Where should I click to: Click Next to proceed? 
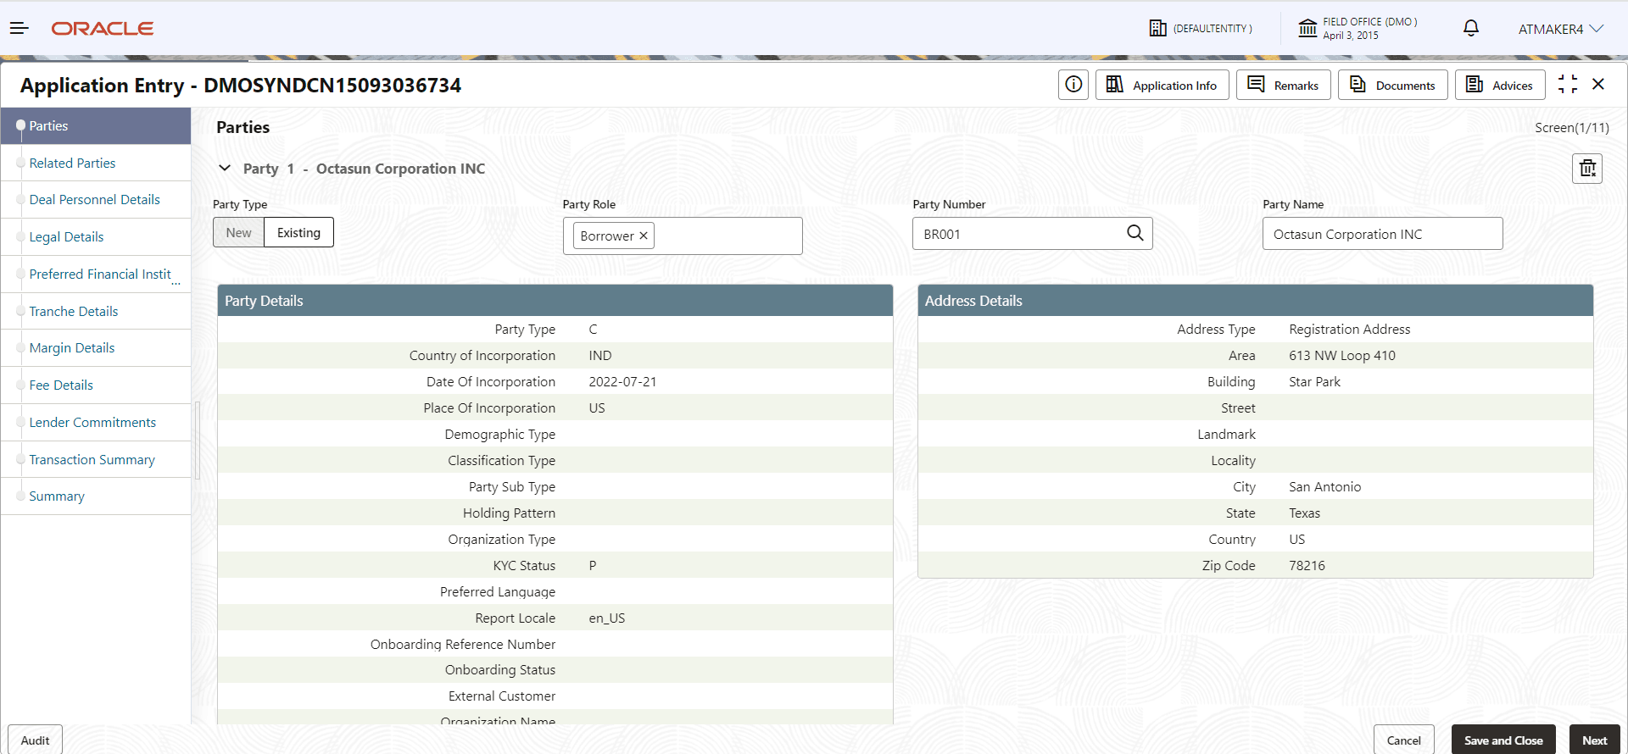click(1595, 740)
